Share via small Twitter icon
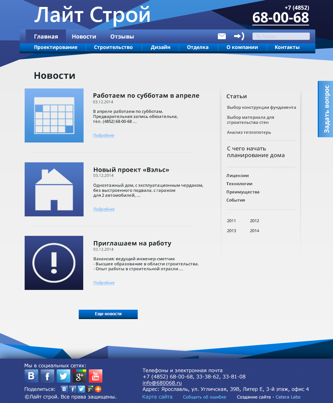 [81, 389]
